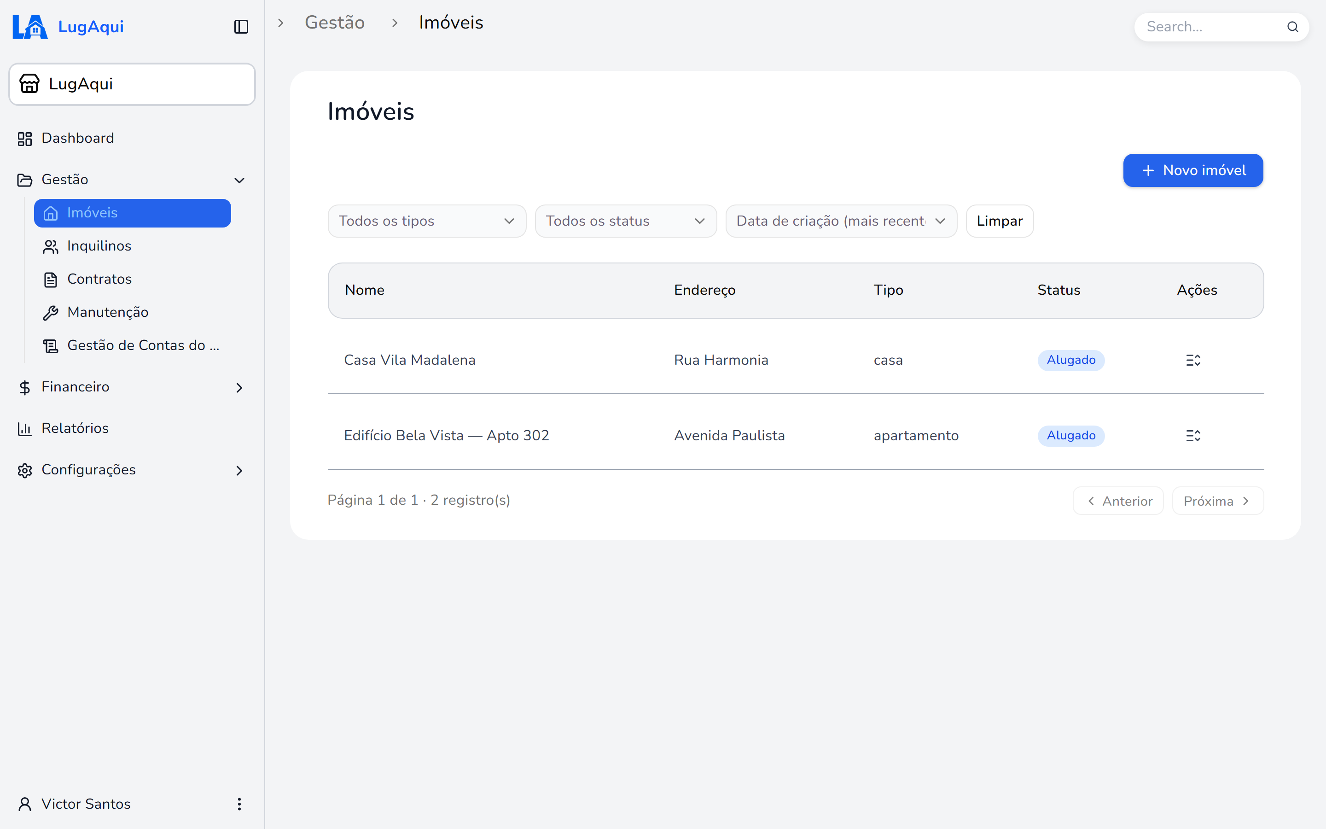The height and width of the screenshot is (829, 1326).
Task: Open the Todos os tipos dropdown
Action: click(x=427, y=221)
